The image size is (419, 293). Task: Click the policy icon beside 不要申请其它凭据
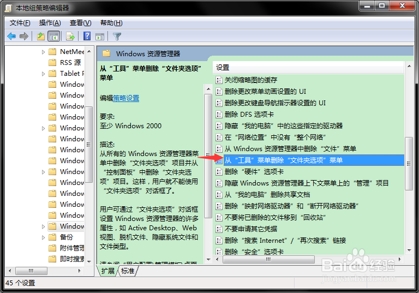219,229
